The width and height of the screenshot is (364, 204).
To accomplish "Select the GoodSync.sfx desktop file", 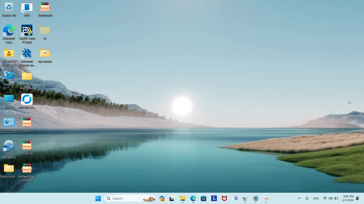I will click(x=27, y=124).
